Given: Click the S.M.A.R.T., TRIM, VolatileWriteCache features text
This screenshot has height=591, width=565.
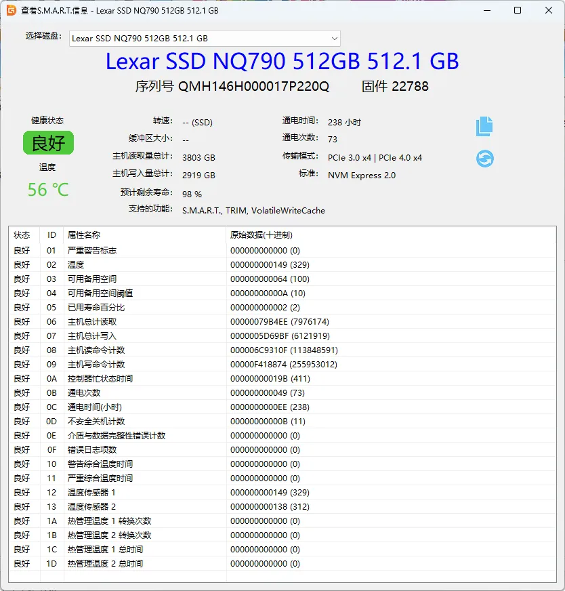Looking at the screenshot, I should tap(253, 210).
